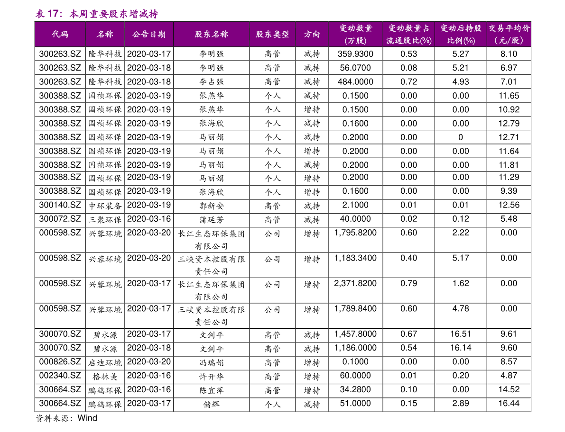565x432 pixels.
Task: Click the 流通股比(%) header line
Action: (408, 41)
